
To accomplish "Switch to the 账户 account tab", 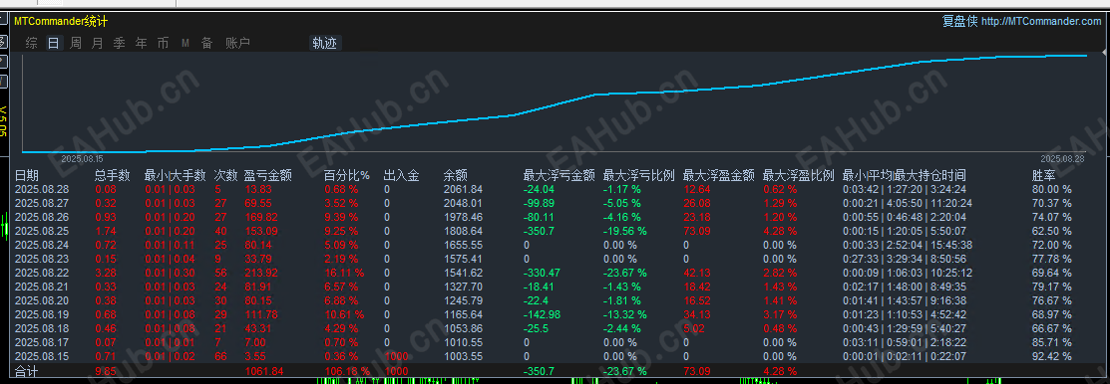I will (237, 43).
